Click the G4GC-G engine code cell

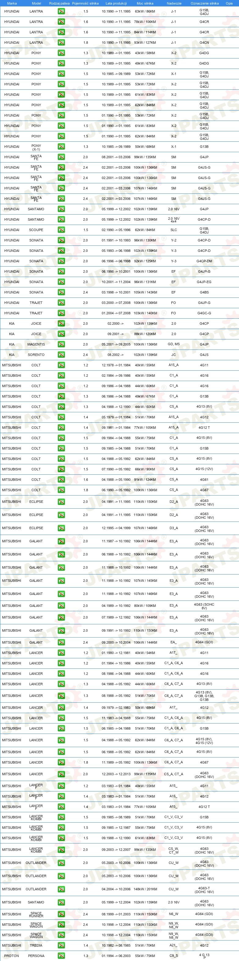click(x=204, y=313)
